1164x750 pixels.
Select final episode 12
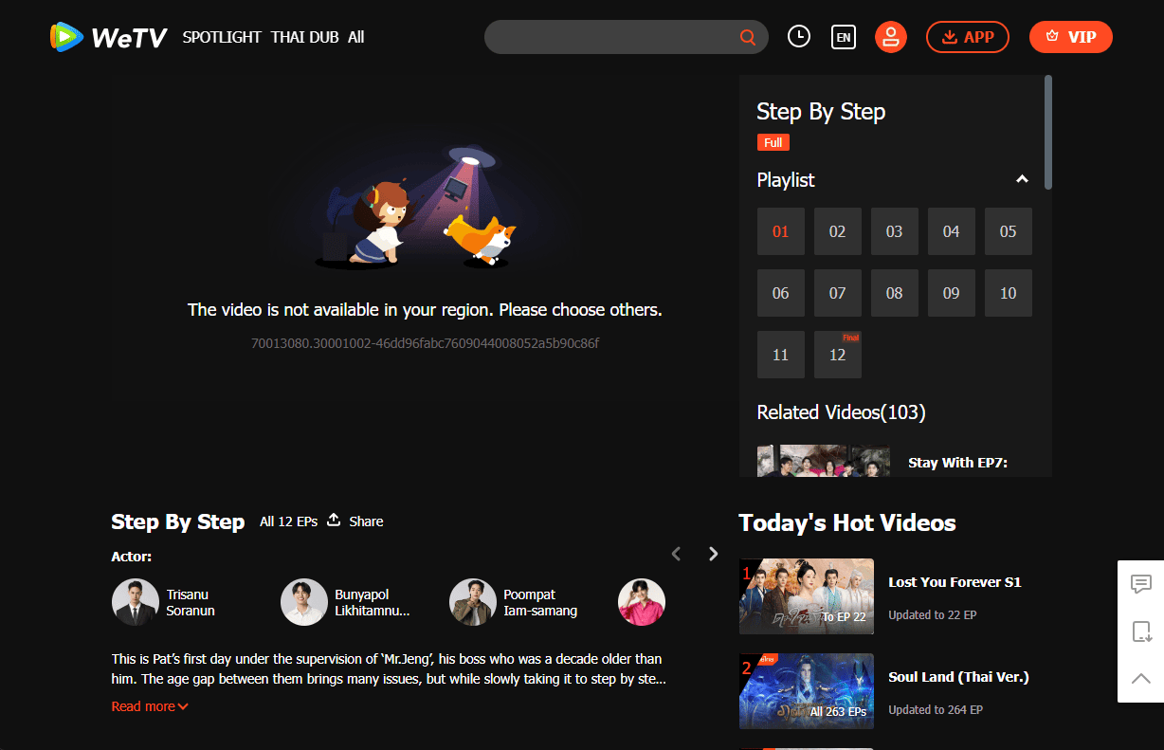coord(838,355)
